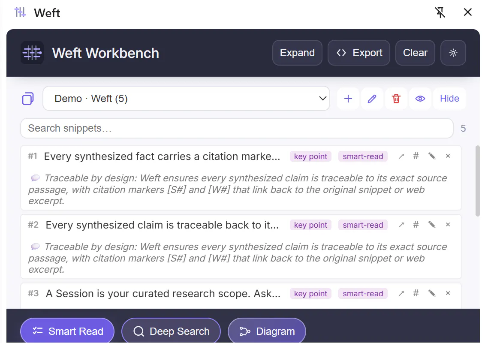This screenshot has height=343, width=485.
Task: Unpin the Weft side panel
Action: point(440,12)
